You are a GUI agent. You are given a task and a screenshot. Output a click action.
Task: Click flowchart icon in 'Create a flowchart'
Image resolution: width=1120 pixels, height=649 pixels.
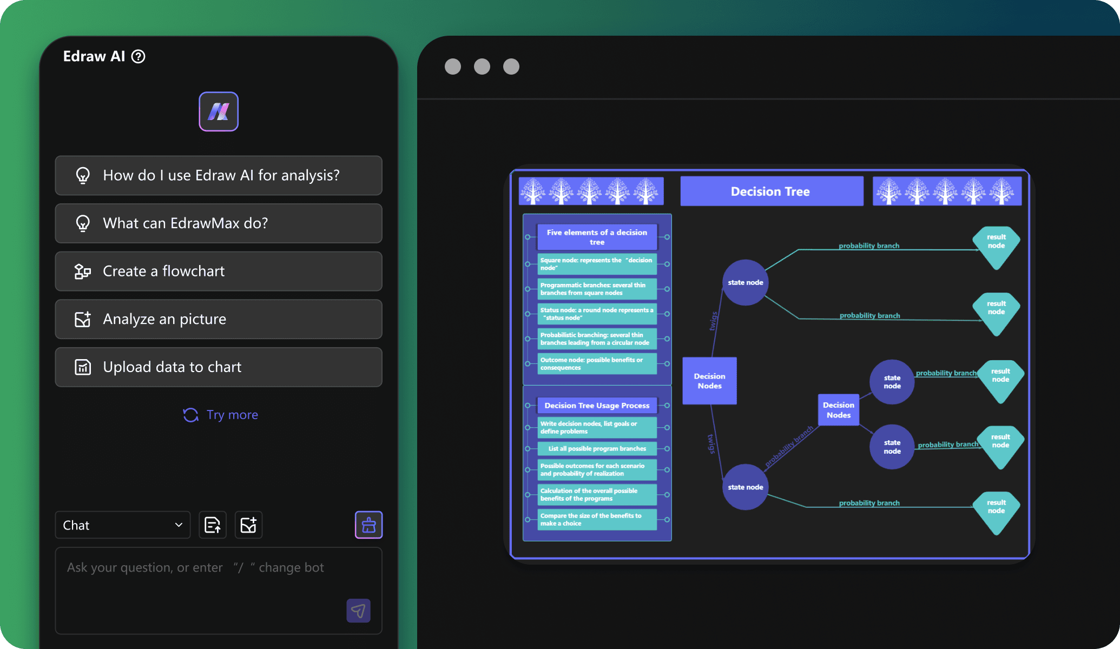click(83, 271)
